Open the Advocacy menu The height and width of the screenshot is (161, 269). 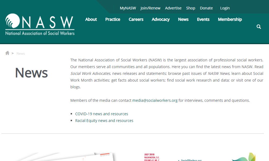pos(161,19)
